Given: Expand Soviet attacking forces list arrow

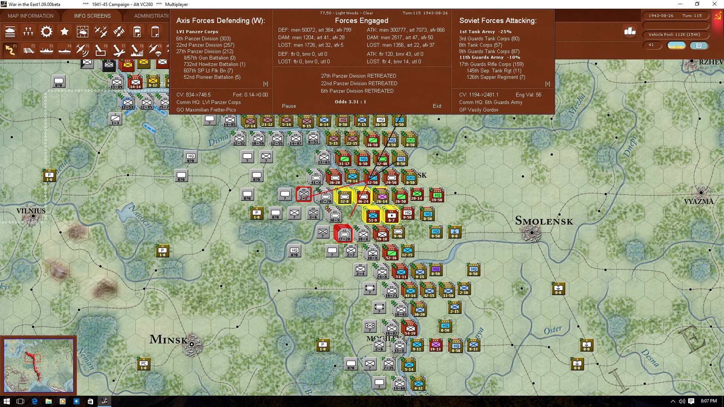Looking at the screenshot, I should click(548, 84).
